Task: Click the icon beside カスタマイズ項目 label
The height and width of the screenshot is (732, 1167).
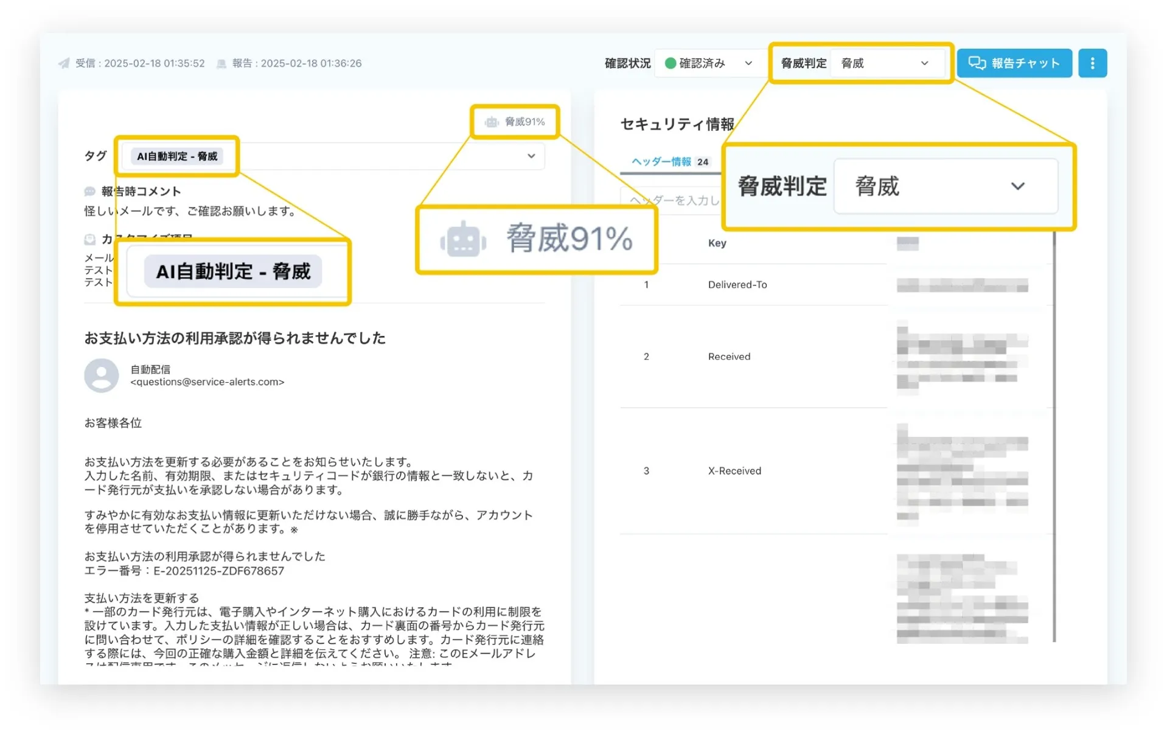Action: pos(90,238)
